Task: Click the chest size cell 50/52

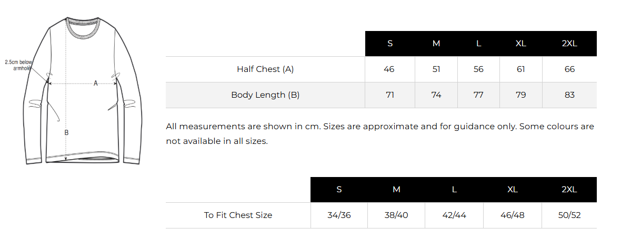Action: coord(569,215)
